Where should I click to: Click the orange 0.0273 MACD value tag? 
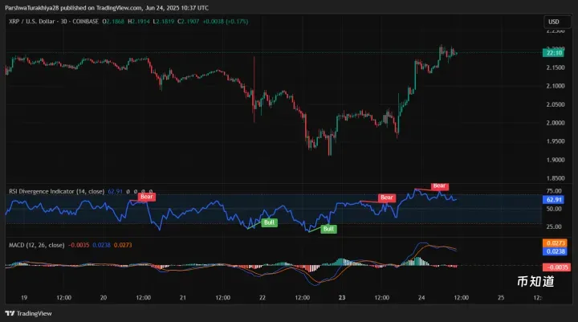(x=554, y=243)
